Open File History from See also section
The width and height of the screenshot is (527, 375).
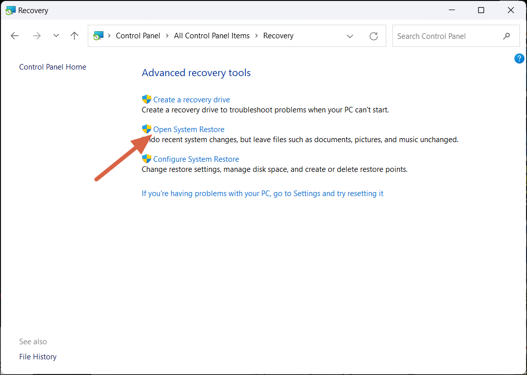37,356
